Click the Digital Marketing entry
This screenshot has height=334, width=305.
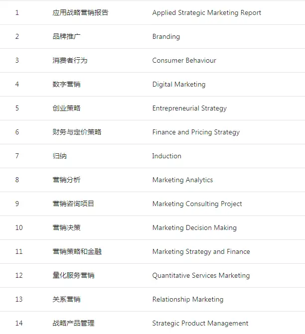179,84
